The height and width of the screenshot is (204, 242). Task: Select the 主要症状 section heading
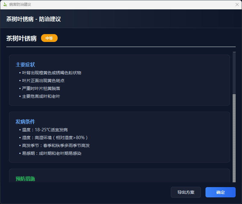pyautogui.click(x=25, y=65)
